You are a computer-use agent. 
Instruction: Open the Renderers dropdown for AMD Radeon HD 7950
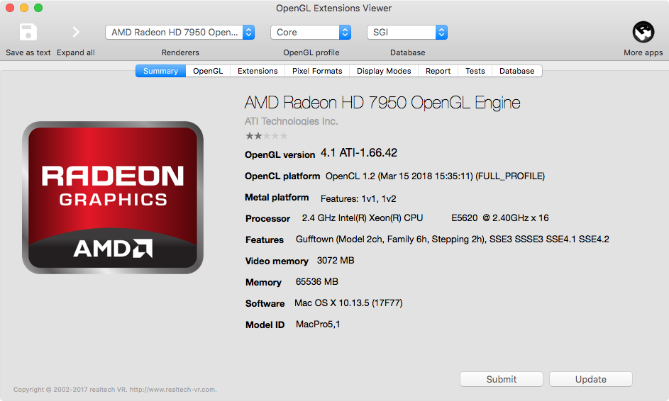(x=180, y=33)
